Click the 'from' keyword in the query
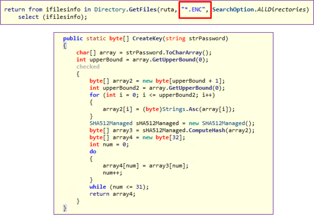314x215 pixels. click(36, 9)
